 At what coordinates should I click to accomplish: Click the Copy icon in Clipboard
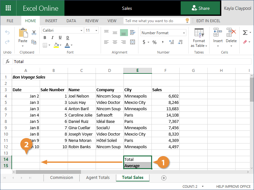pyautogui.click(x=34, y=41)
